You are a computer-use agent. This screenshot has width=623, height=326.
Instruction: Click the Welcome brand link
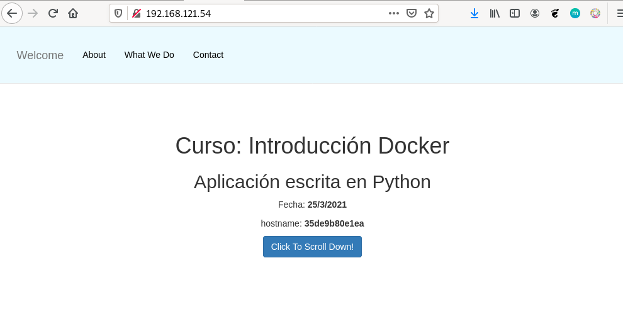tap(40, 55)
